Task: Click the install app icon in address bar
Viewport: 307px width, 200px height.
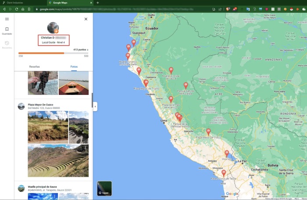Action: pos(214,9)
